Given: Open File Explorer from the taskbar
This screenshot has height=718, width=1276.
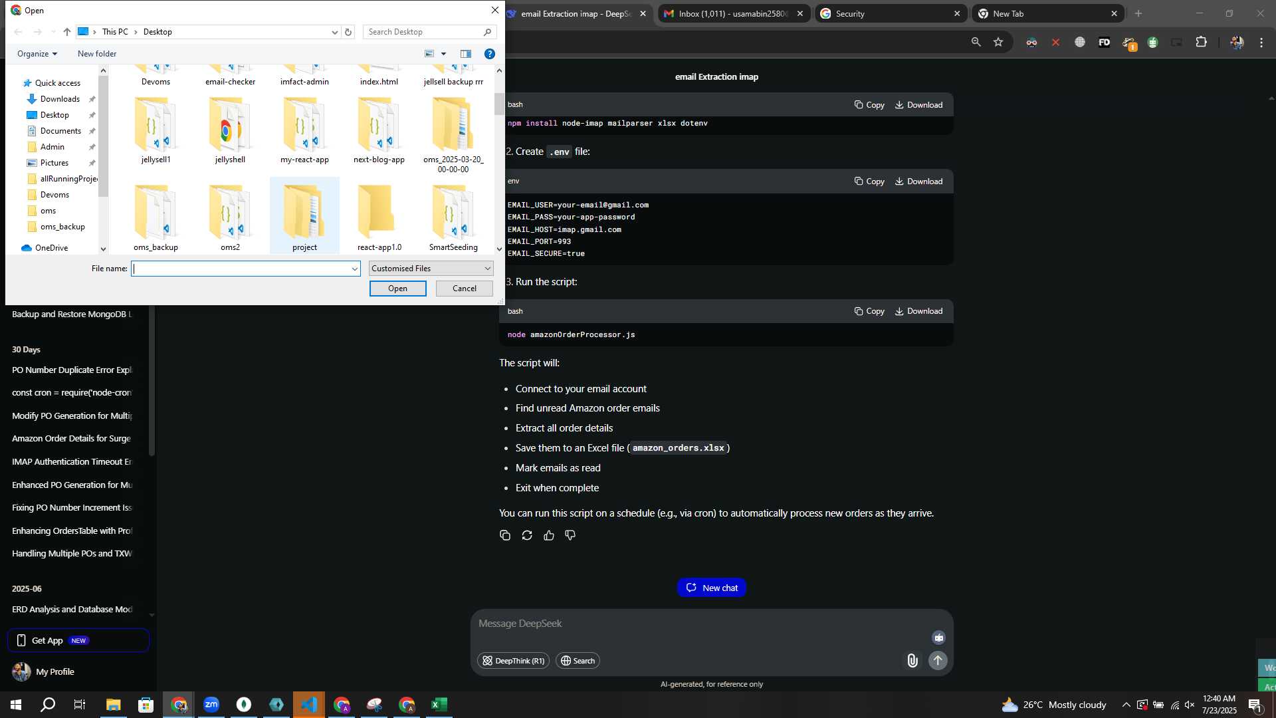Looking at the screenshot, I should tap(114, 705).
